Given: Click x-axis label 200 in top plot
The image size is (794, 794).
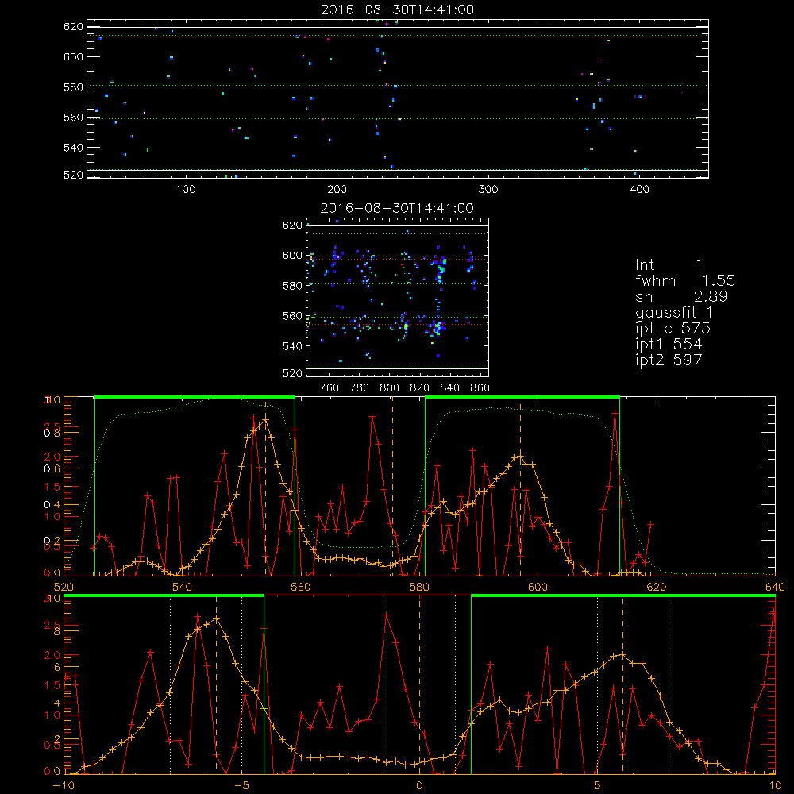Looking at the screenshot, I should click(337, 190).
